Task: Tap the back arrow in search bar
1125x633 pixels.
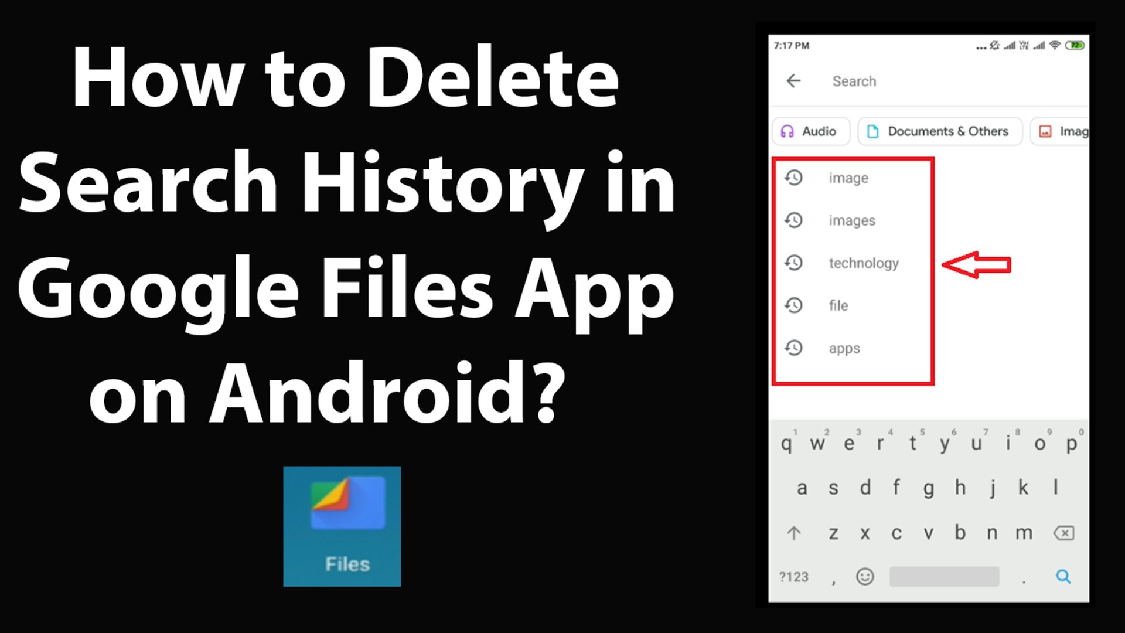Action: pos(793,81)
